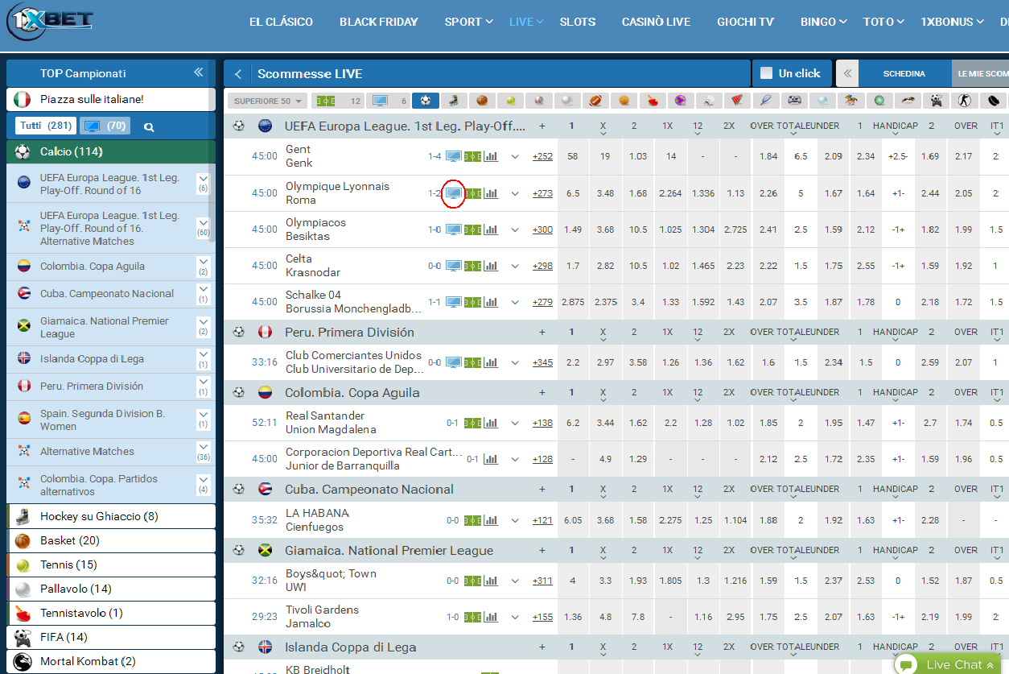Open the GIOCHI TV menu item
Screen dimensions: 1009x674
pos(745,22)
